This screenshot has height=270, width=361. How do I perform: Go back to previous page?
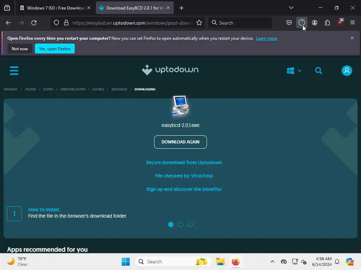click(x=8, y=23)
